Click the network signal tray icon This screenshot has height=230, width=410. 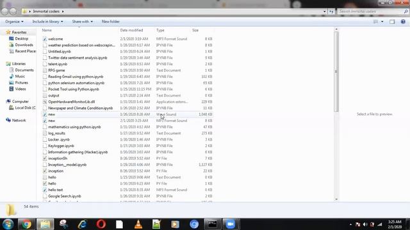point(380,224)
